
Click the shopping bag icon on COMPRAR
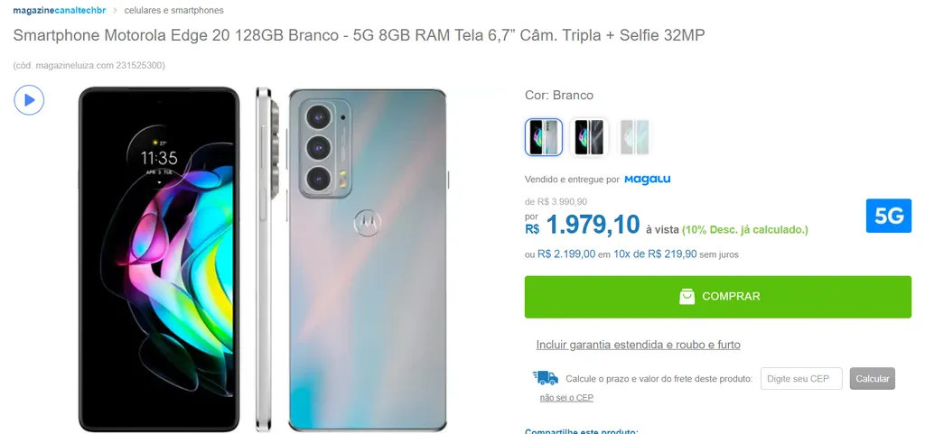point(687,297)
